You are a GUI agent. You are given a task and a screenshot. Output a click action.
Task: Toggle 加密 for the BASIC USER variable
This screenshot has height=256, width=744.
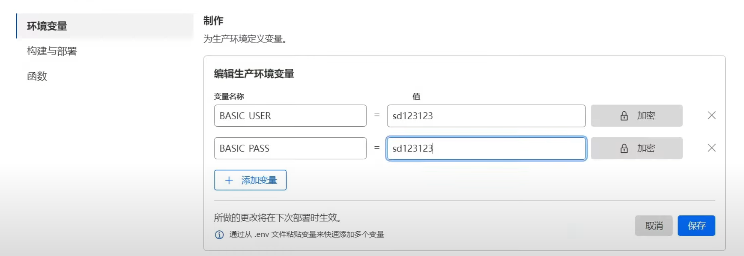pyautogui.click(x=636, y=116)
